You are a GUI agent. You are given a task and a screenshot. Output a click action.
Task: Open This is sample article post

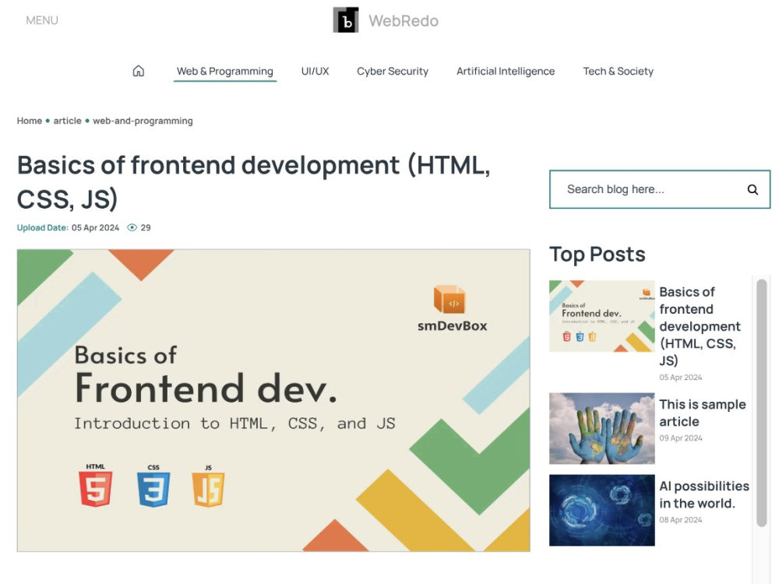[703, 413]
